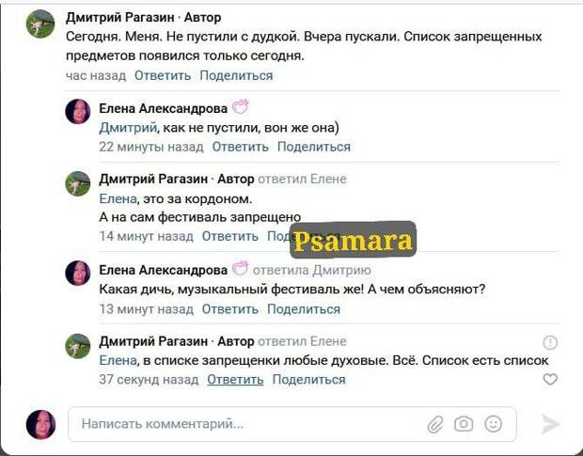Viewport: 583px width, 456px height.
Task: Click the 'Написать комментарий...' input field
Action: (292, 424)
